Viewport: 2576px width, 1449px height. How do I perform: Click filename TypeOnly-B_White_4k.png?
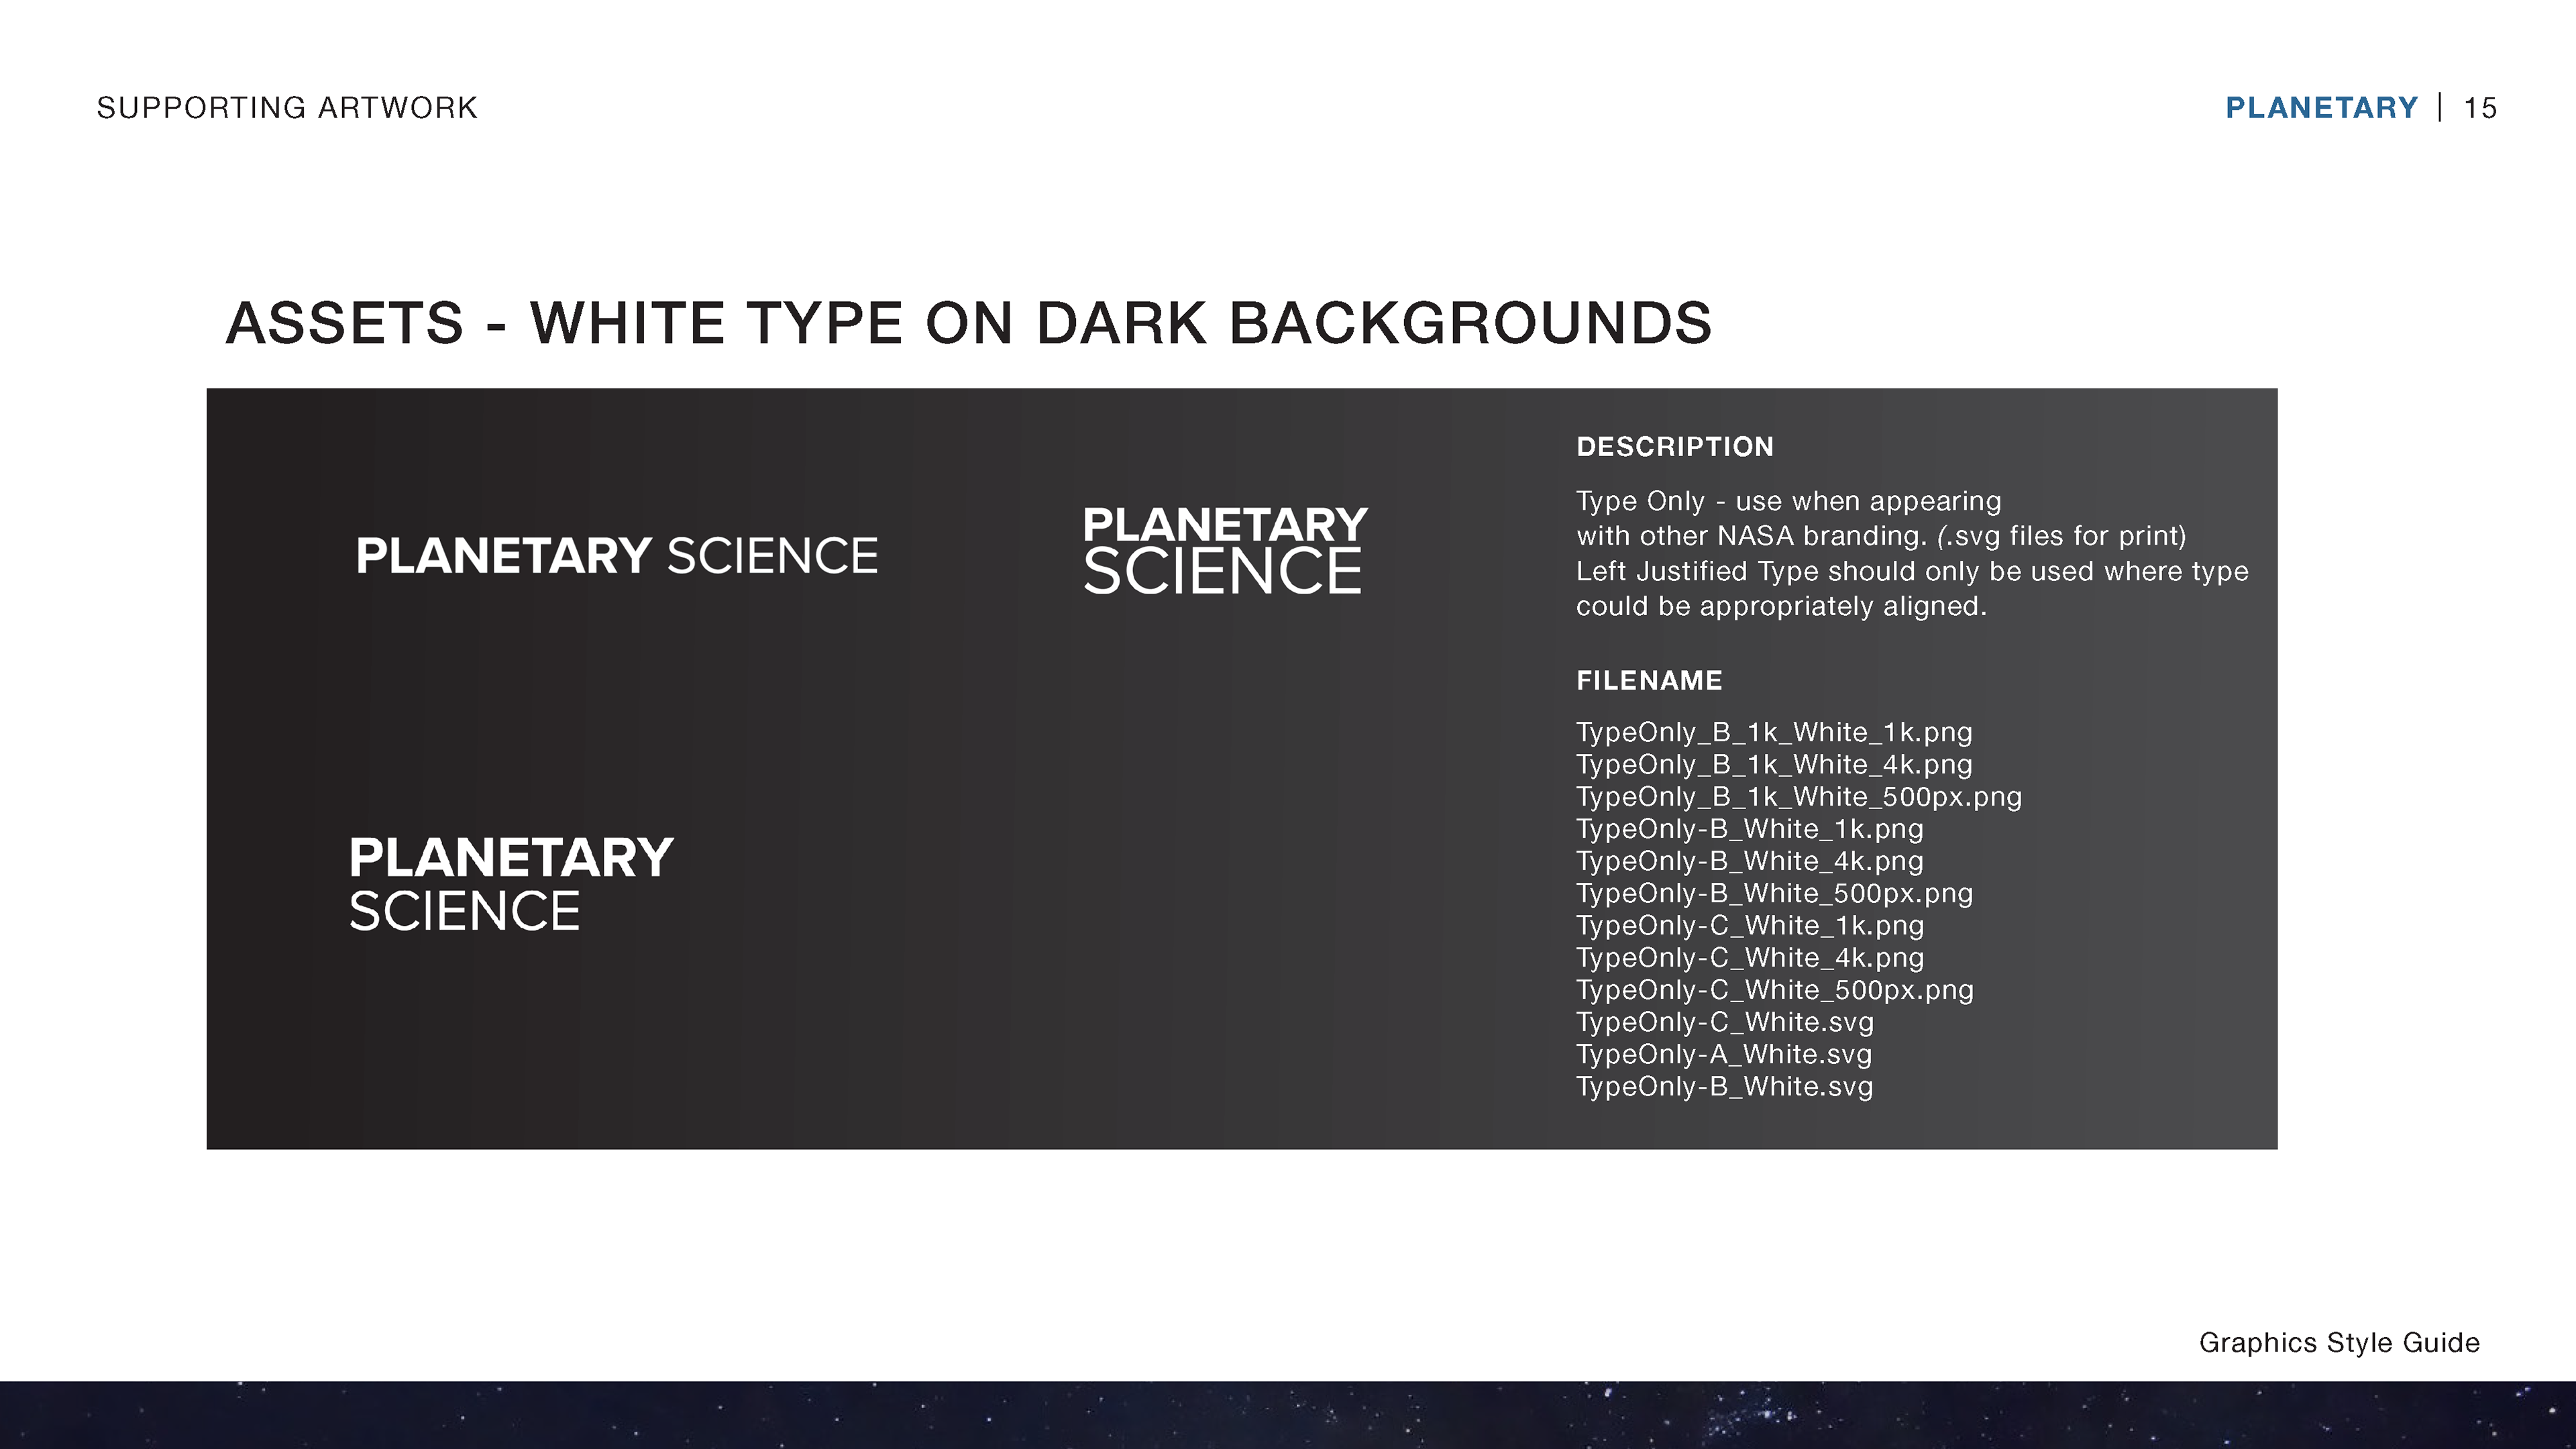(x=1749, y=861)
